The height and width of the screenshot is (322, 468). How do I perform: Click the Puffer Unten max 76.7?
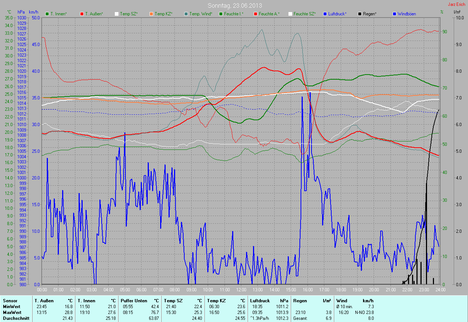(155, 312)
